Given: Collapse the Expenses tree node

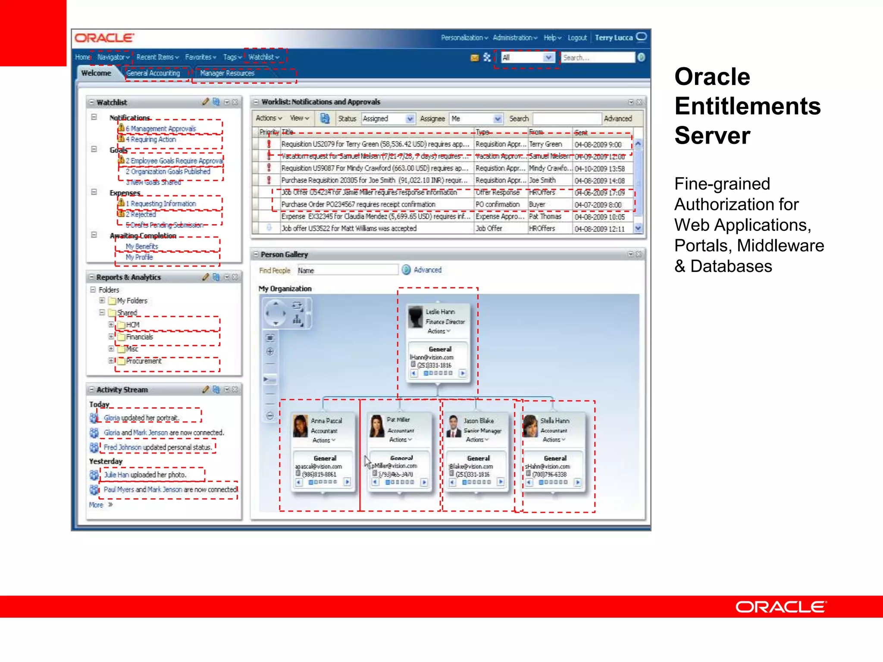Looking at the screenshot, I should (x=94, y=192).
